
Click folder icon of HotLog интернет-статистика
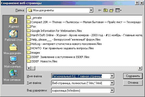point(29,44)
